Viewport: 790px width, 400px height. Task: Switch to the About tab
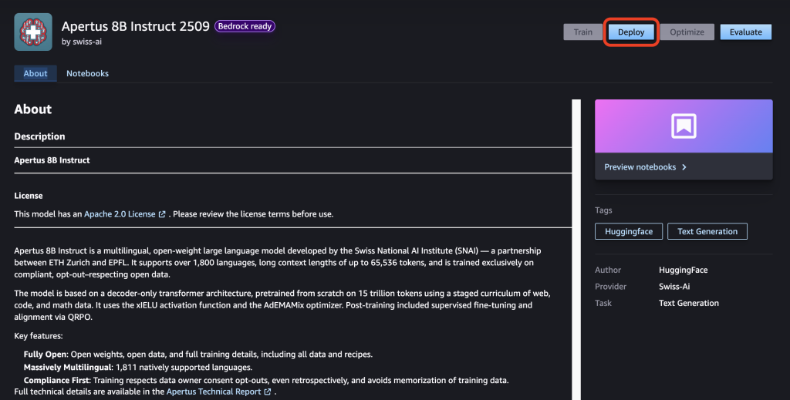[x=35, y=73]
